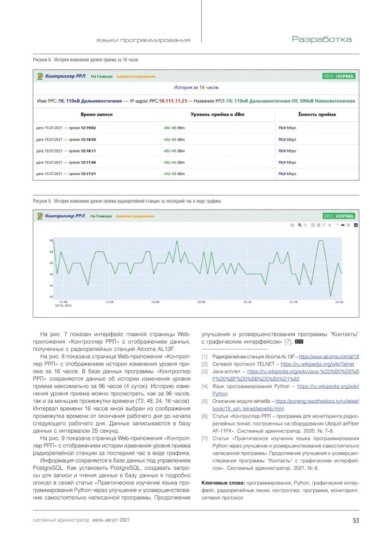The height and width of the screenshot is (543, 385).
Task: Click the Уровень приёма в dBm column header
Action: click(218, 114)
